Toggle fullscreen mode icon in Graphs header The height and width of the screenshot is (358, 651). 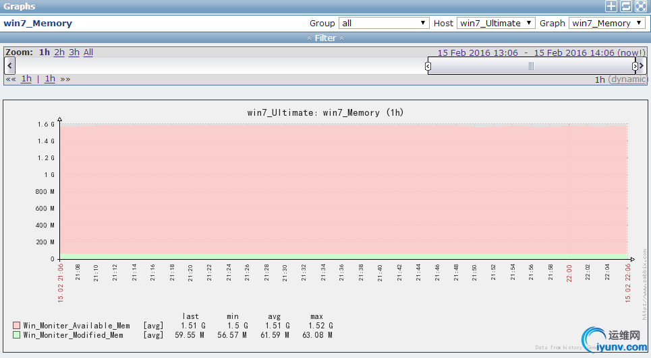tap(641, 6)
